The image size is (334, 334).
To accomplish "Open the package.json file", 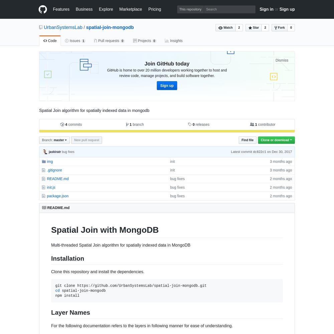I will (58, 196).
